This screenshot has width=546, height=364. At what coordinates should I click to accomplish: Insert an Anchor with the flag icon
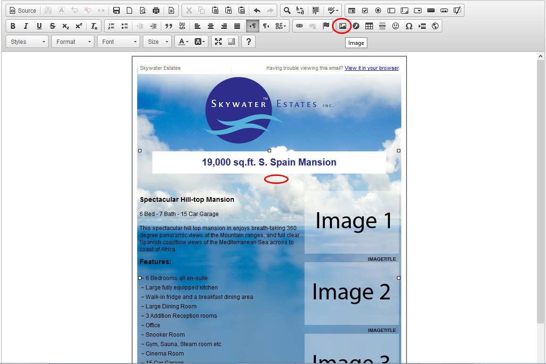coord(326,26)
